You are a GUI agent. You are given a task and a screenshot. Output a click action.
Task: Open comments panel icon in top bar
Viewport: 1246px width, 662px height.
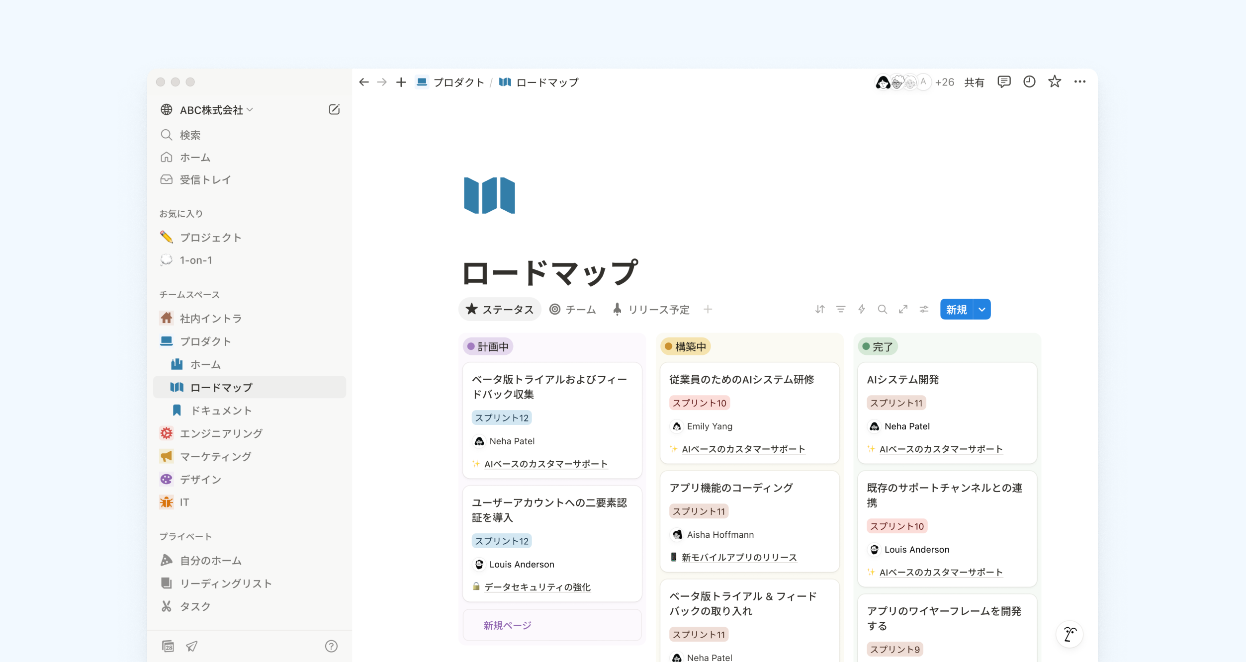pos(1004,82)
